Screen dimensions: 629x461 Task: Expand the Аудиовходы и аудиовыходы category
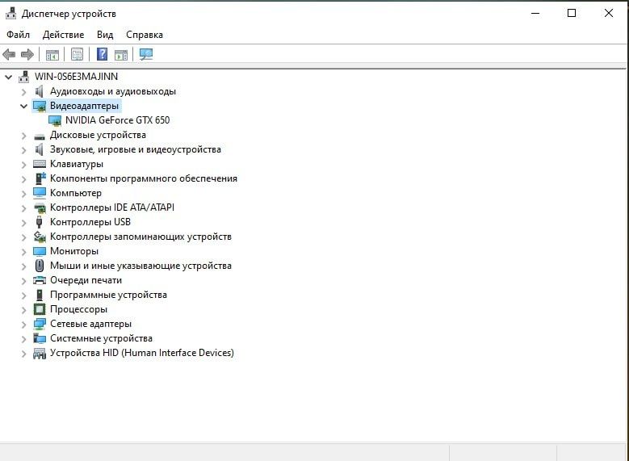click(x=23, y=92)
